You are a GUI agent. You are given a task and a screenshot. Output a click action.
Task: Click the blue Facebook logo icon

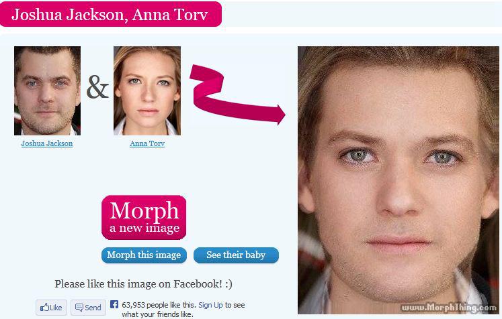(114, 304)
